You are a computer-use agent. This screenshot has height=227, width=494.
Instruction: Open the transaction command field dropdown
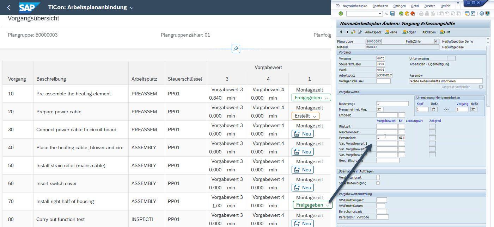coord(380,14)
